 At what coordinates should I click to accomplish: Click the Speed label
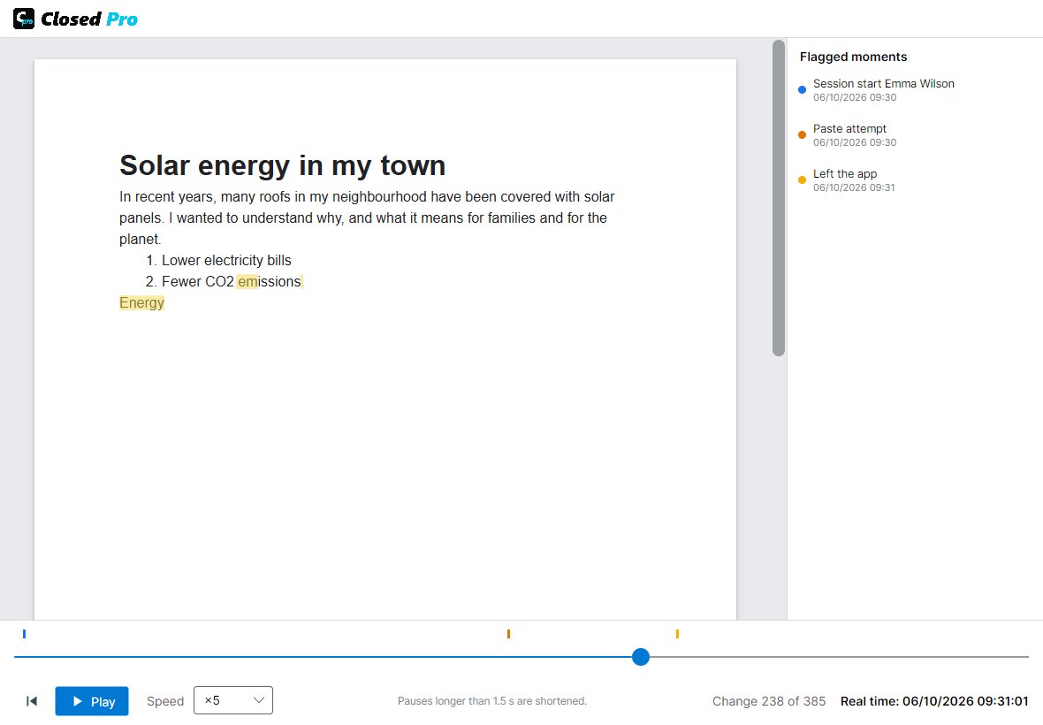pyautogui.click(x=165, y=701)
